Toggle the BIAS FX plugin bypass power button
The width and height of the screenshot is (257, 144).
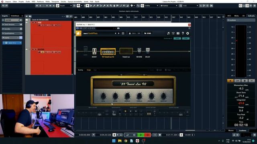(78, 28)
